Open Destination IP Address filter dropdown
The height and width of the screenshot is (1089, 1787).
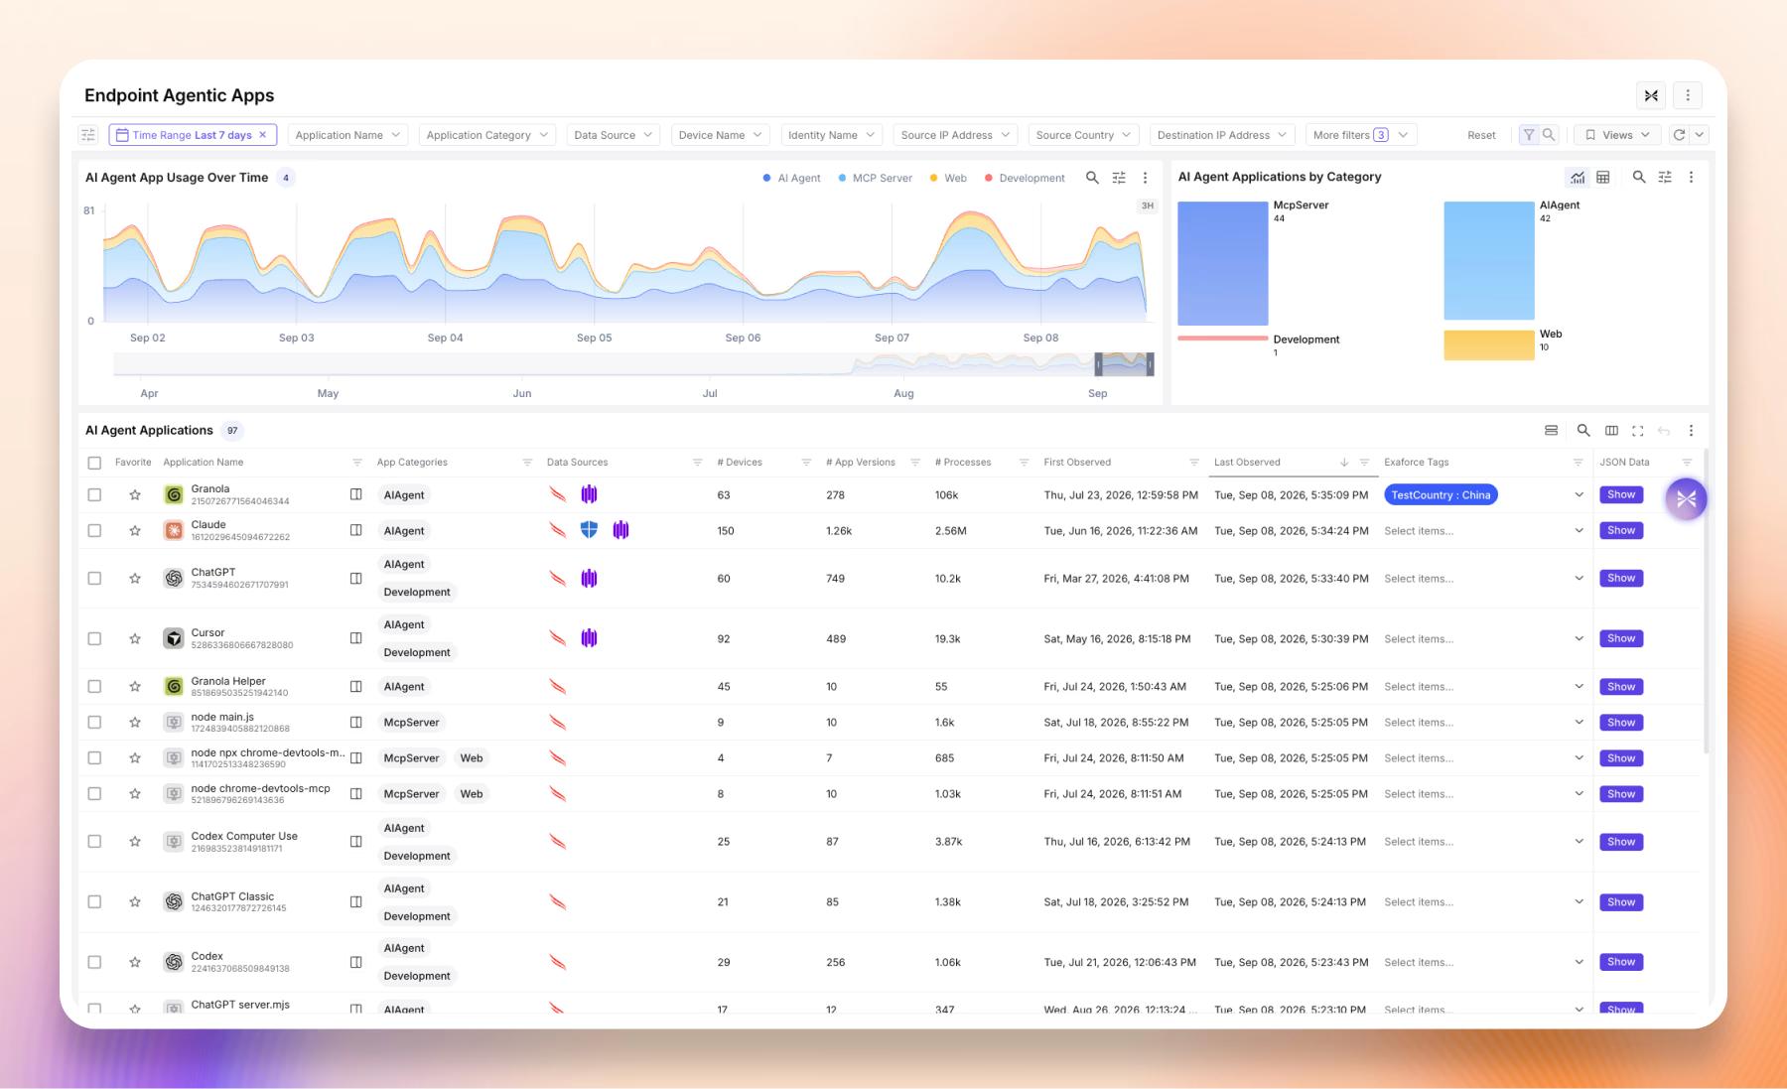[x=1221, y=135]
